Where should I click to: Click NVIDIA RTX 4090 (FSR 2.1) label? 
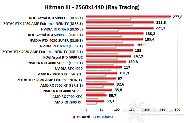(x=61, y=46)
